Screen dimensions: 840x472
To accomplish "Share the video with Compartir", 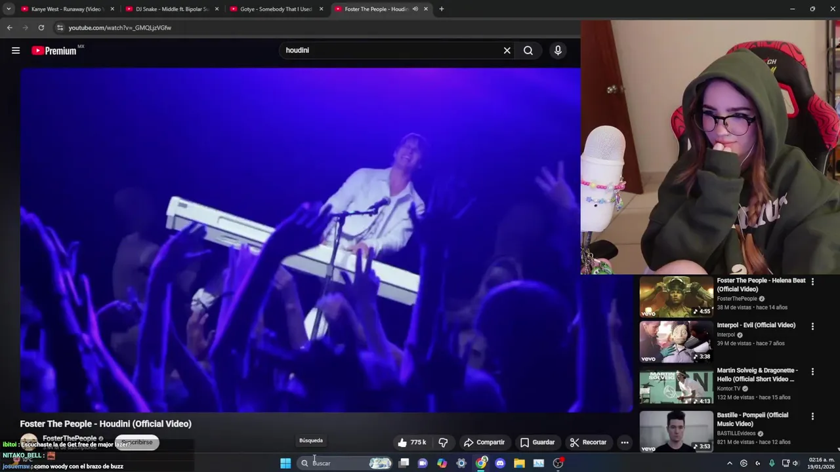I will point(484,442).
